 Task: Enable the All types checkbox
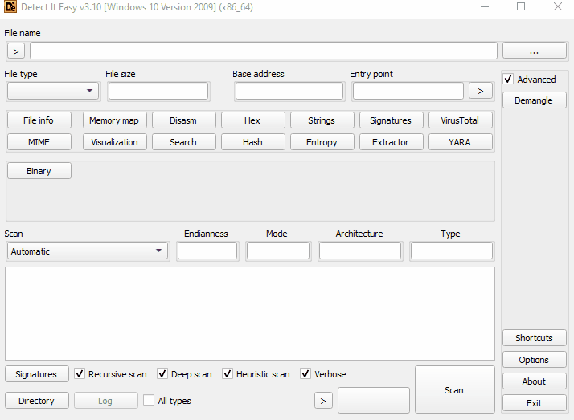149,400
